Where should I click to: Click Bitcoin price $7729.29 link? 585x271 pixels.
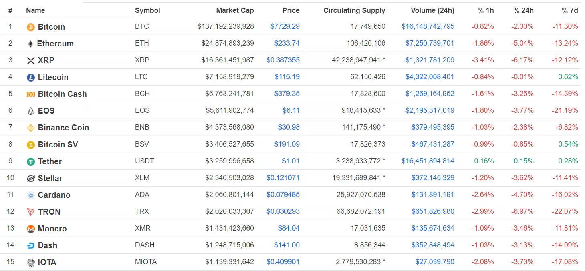point(285,27)
